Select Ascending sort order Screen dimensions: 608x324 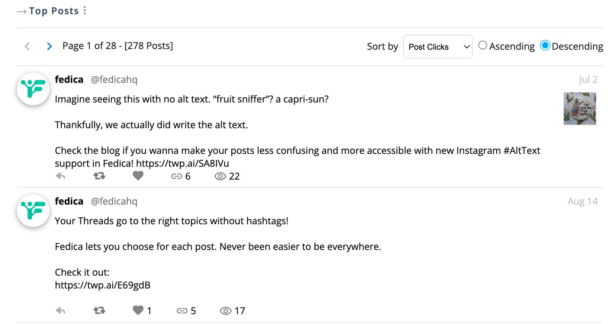pos(483,45)
